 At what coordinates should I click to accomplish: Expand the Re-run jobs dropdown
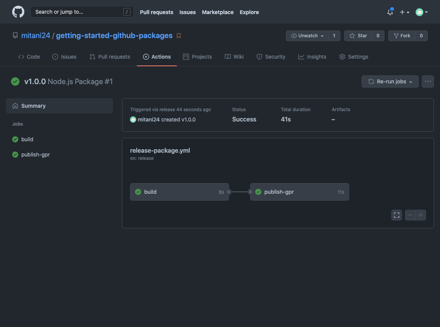[390, 81]
